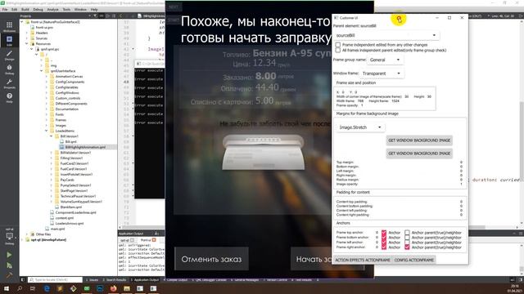Viewport: 524px width, 294px height.
Task: Select BillHighlightAnimation.qml in project tree
Action: coord(85,147)
